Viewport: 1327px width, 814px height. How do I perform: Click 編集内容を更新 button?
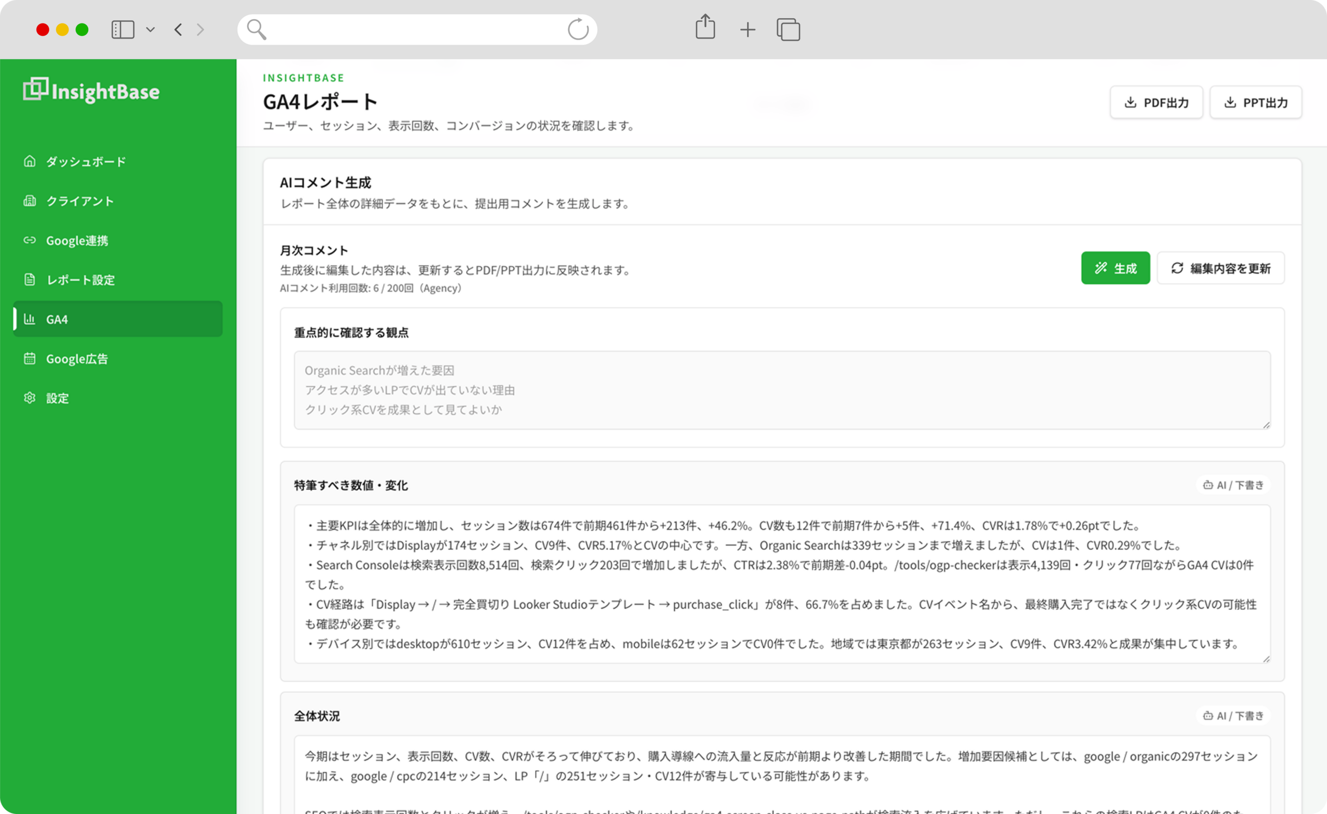1221,268
